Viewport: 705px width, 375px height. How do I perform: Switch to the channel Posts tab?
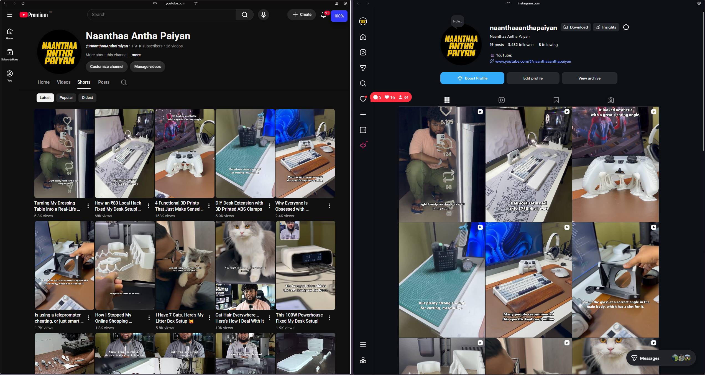[x=104, y=82]
